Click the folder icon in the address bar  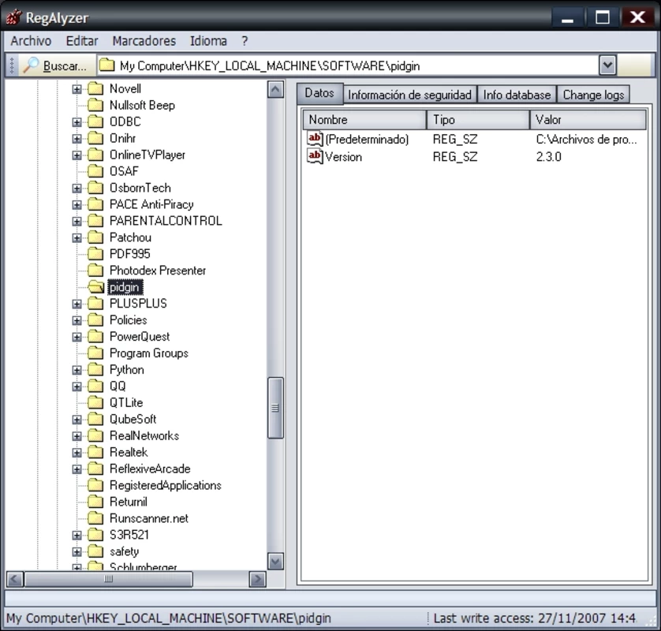pos(107,65)
